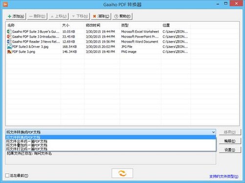
Task: Minimize the Gaaiho PDF converter window
Action: click(218, 3)
